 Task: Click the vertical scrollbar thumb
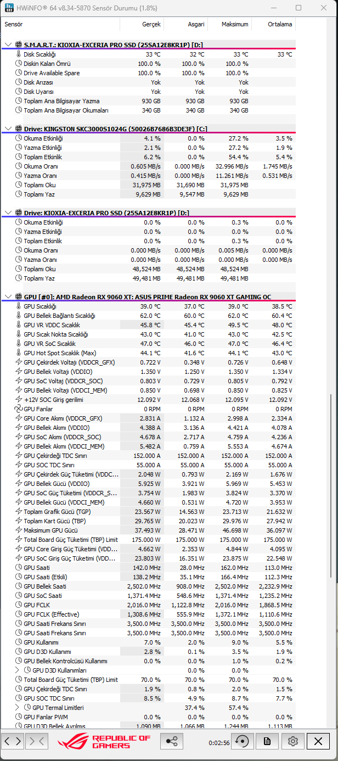[330, 485]
